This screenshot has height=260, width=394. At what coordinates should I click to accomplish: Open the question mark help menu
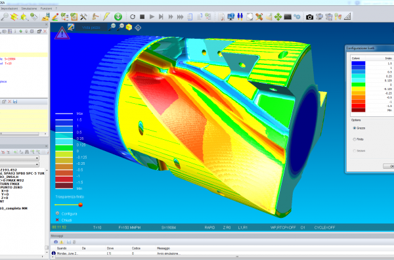tap(56, 9)
